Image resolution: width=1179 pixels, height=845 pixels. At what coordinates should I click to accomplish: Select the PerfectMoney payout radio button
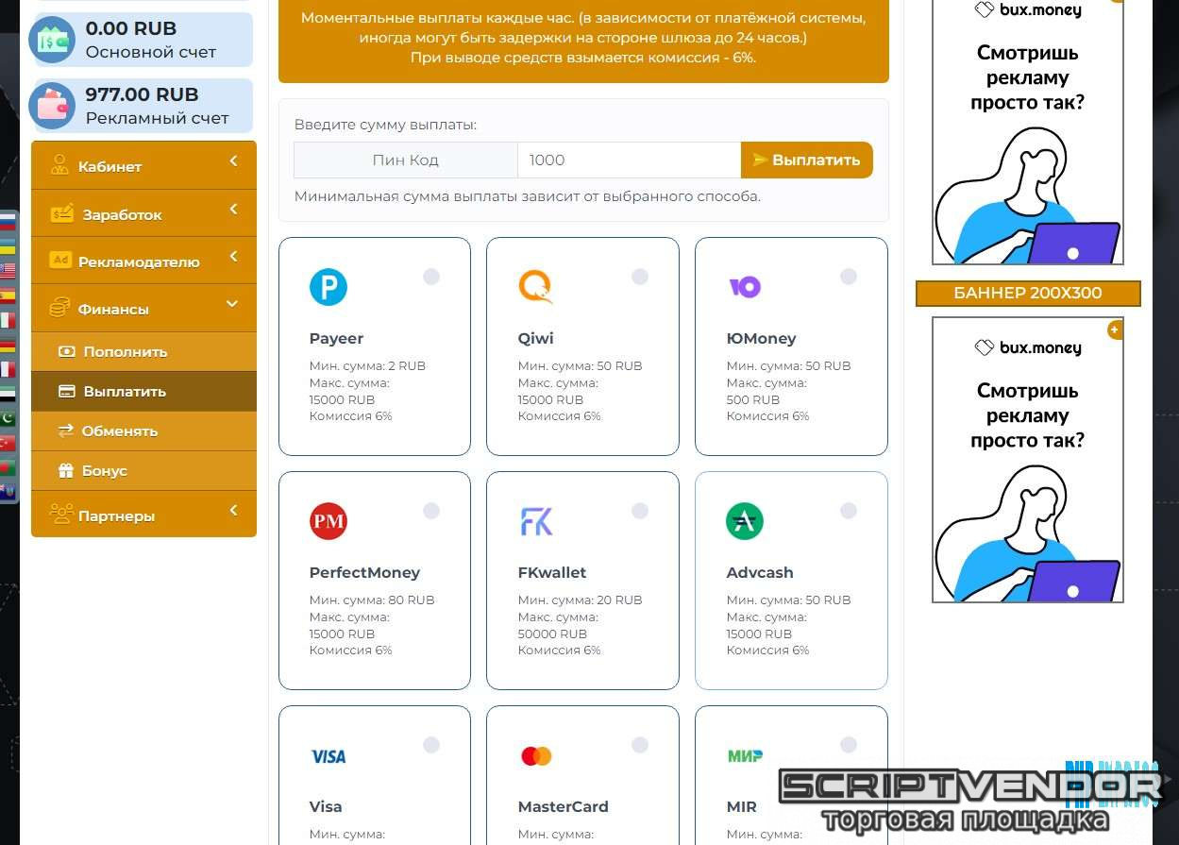click(431, 511)
